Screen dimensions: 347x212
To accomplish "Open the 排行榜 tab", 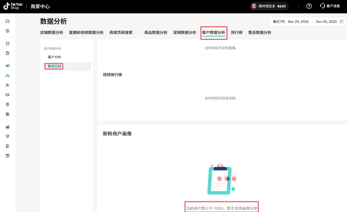I will (236, 32).
